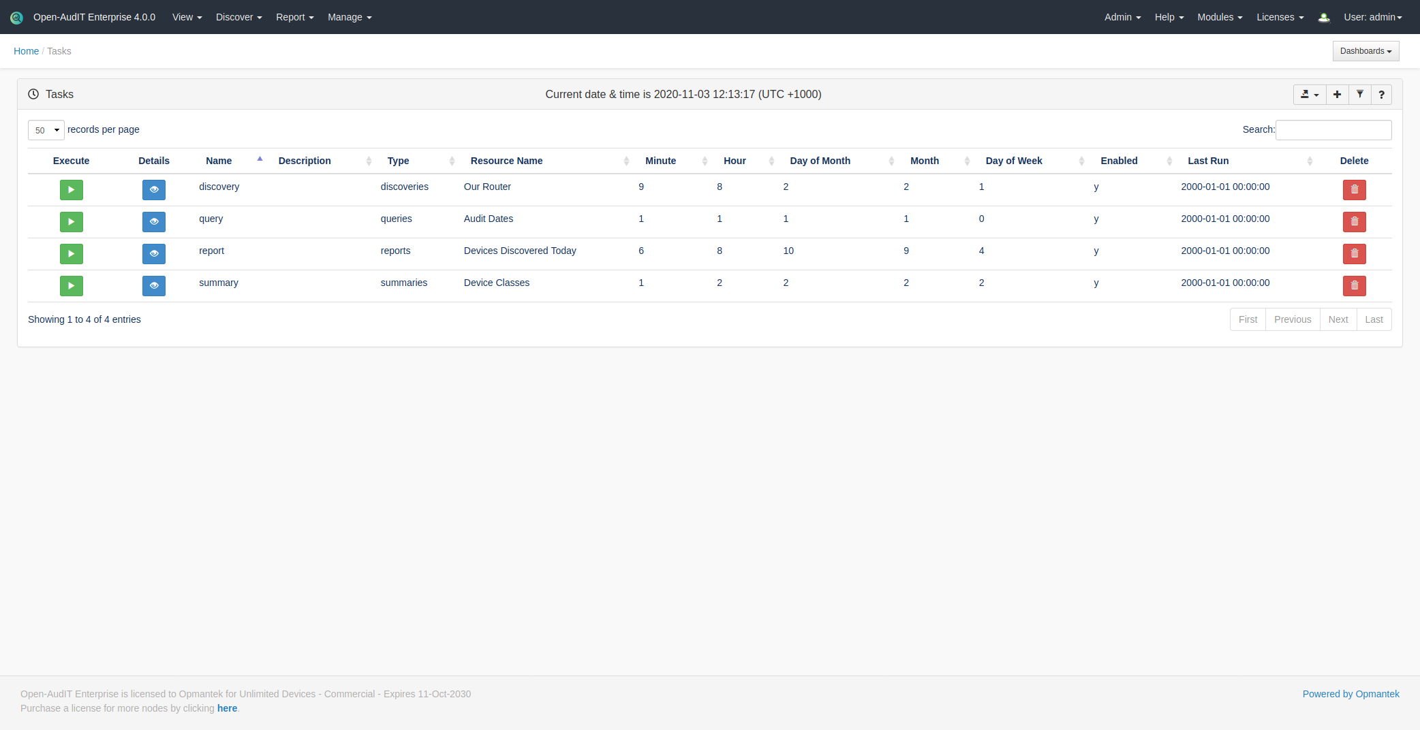Viewport: 1420px width, 730px height.
Task: Expand the Dashboards dropdown
Action: coord(1365,51)
